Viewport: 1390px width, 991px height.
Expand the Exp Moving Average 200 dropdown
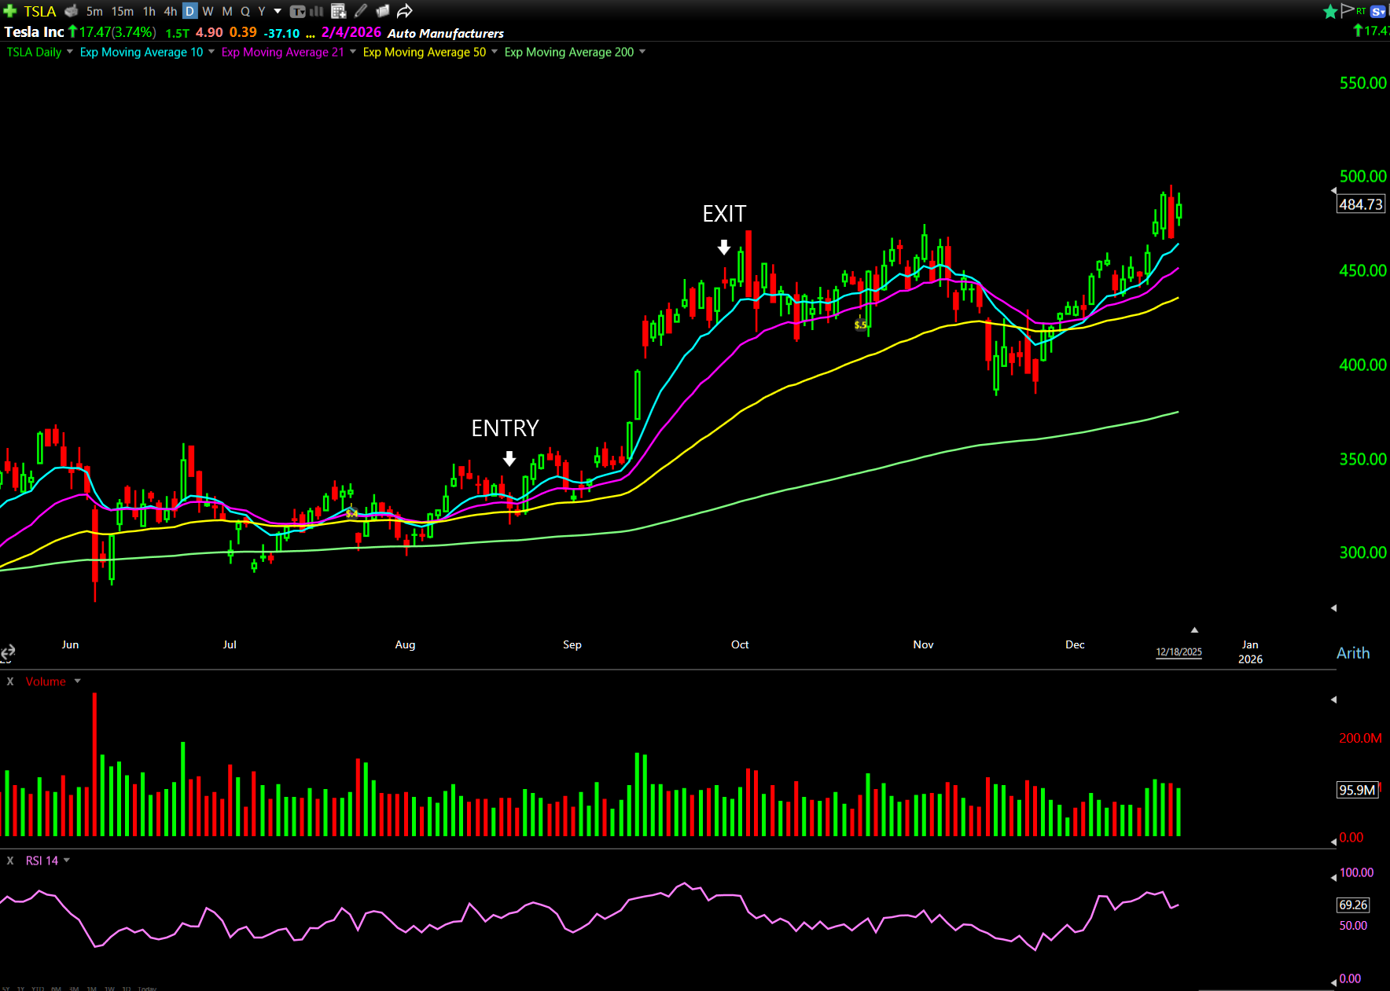click(x=642, y=52)
